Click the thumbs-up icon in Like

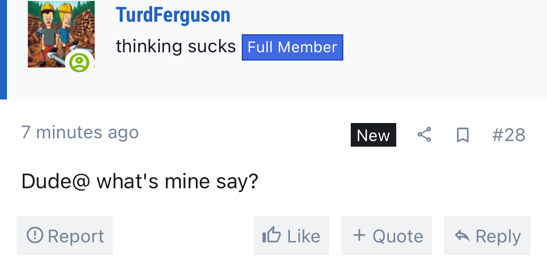pyautogui.click(x=271, y=235)
